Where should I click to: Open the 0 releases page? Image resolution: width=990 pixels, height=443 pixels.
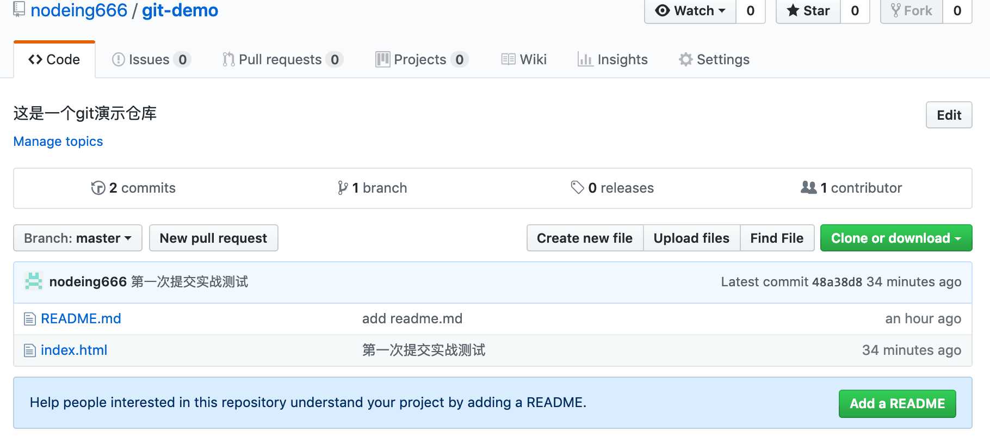click(612, 188)
